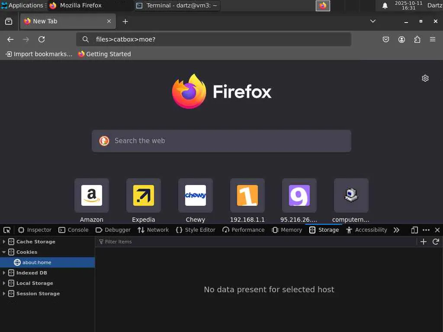This screenshot has height=332, width=443.
Task: Reload the current page
Action: click(x=42, y=39)
